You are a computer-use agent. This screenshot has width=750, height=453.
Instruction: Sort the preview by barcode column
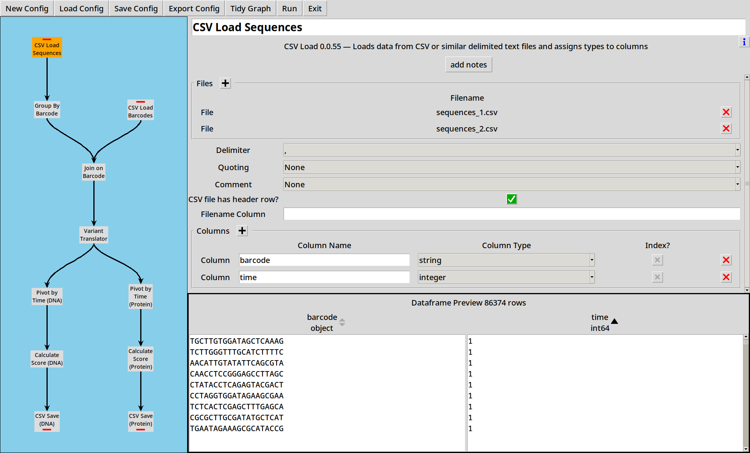(342, 322)
